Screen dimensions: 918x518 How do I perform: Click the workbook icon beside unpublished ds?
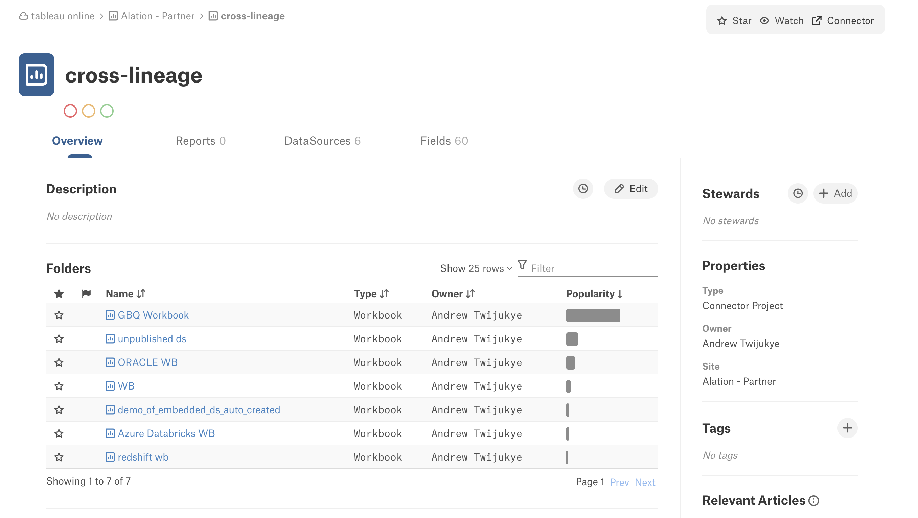110,338
